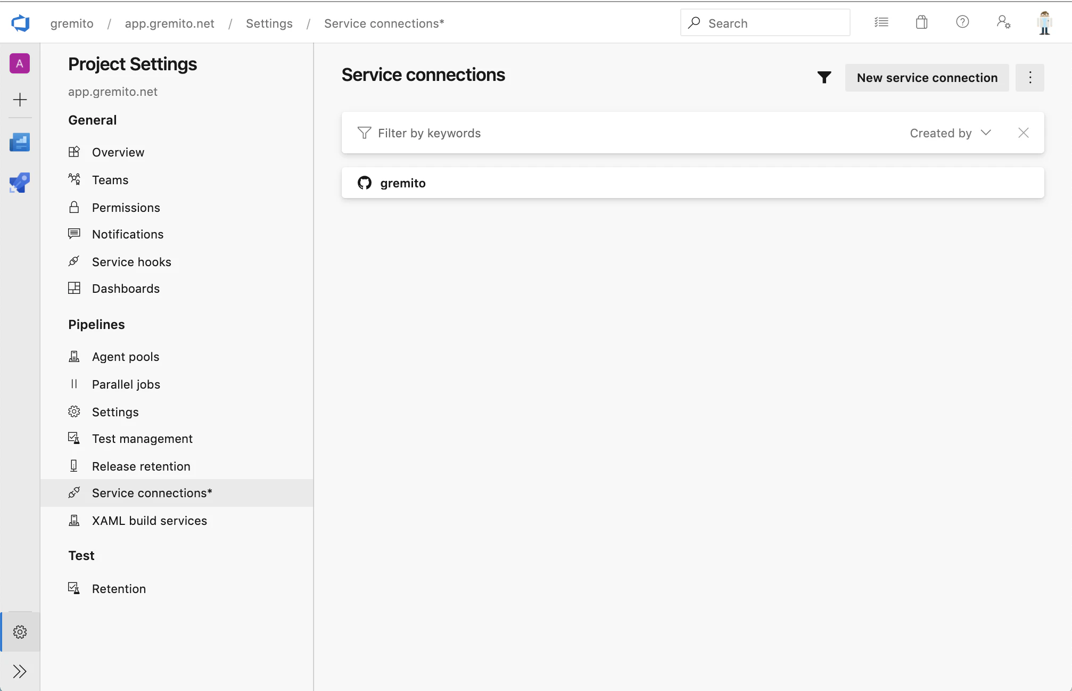The width and height of the screenshot is (1072, 691).
Task: Open the user profile avatar
Action: point(1045,23)
